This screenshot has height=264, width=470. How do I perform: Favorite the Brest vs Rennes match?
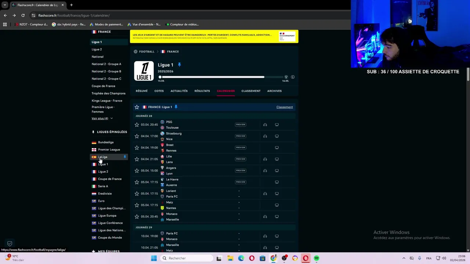137,147
